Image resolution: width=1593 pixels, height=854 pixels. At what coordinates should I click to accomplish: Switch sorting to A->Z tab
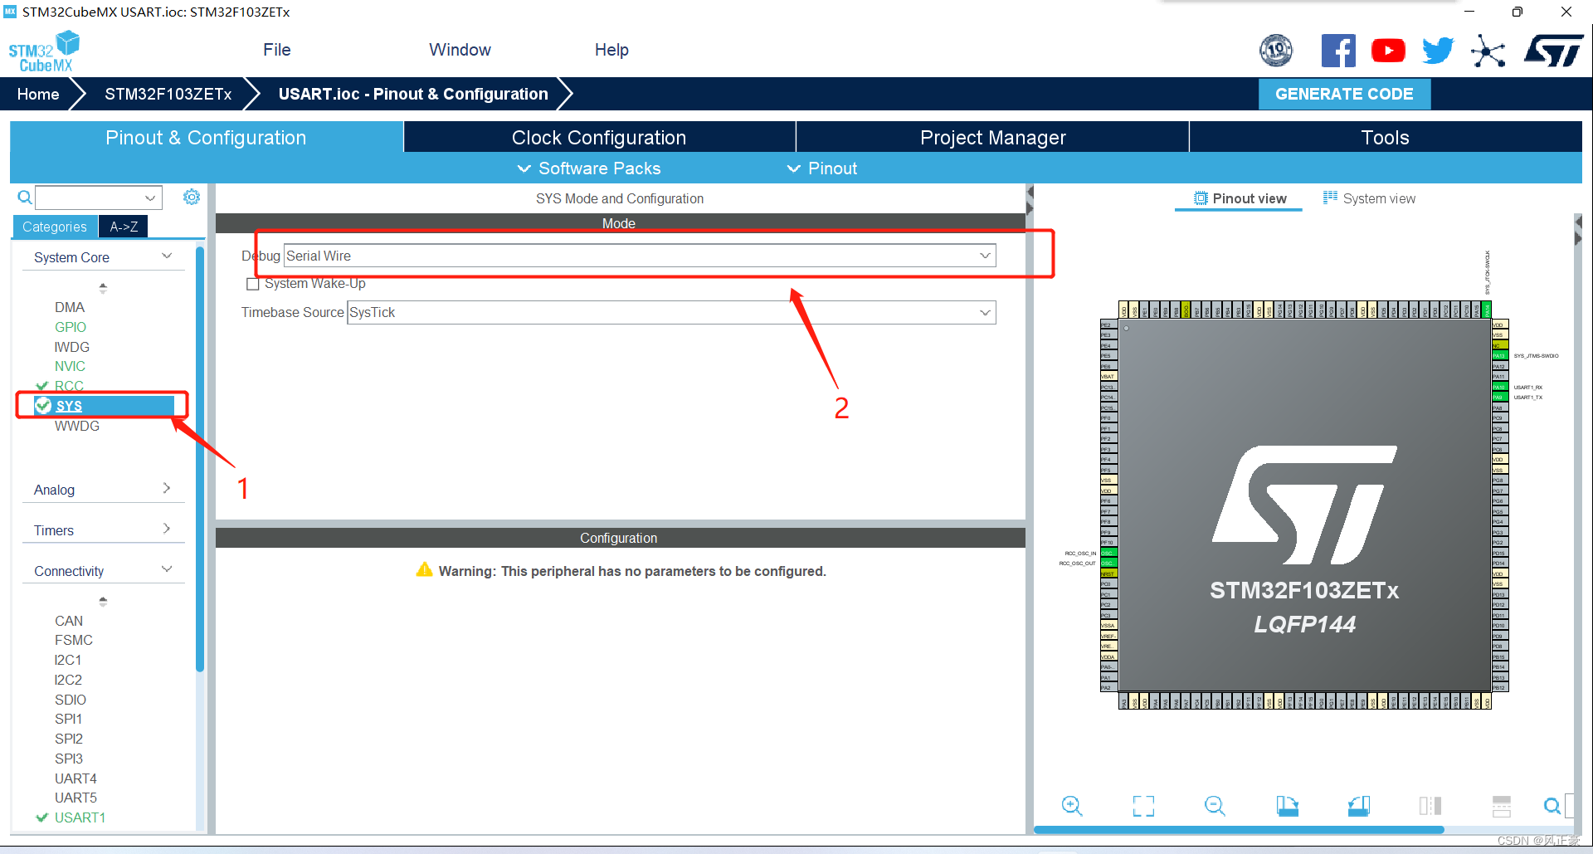[124, 227]
